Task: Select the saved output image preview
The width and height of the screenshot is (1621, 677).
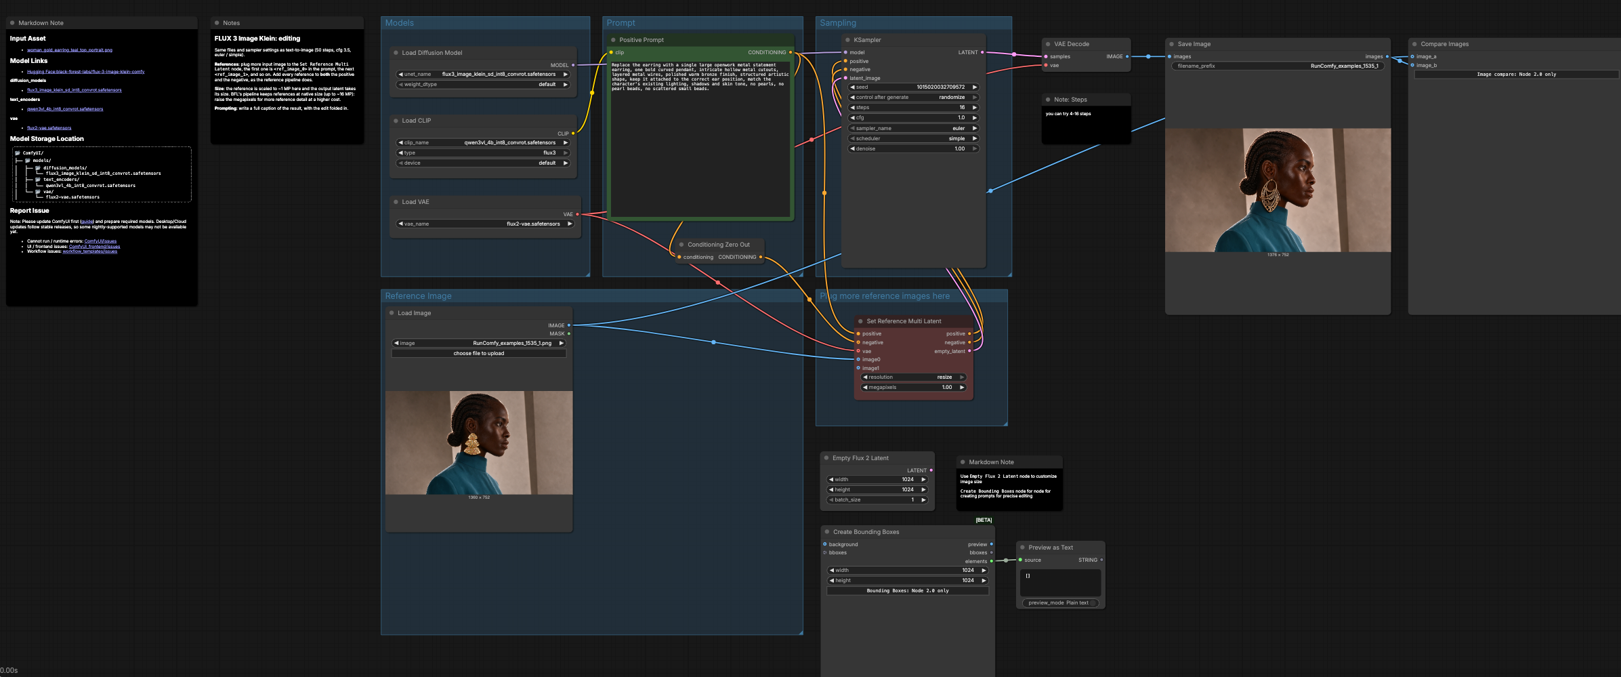Action: click(1278, 190)
